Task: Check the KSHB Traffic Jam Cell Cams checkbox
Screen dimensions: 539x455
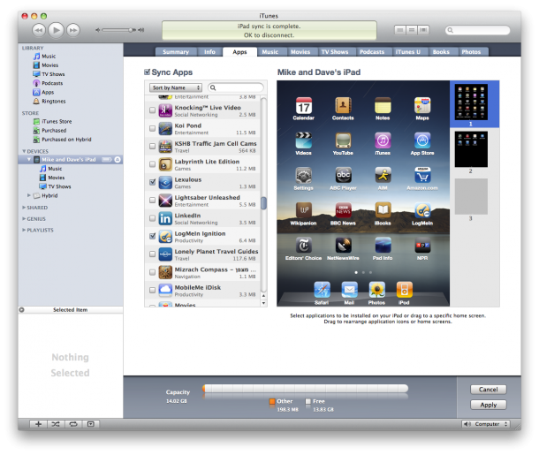Action: (x=152, y=147)
